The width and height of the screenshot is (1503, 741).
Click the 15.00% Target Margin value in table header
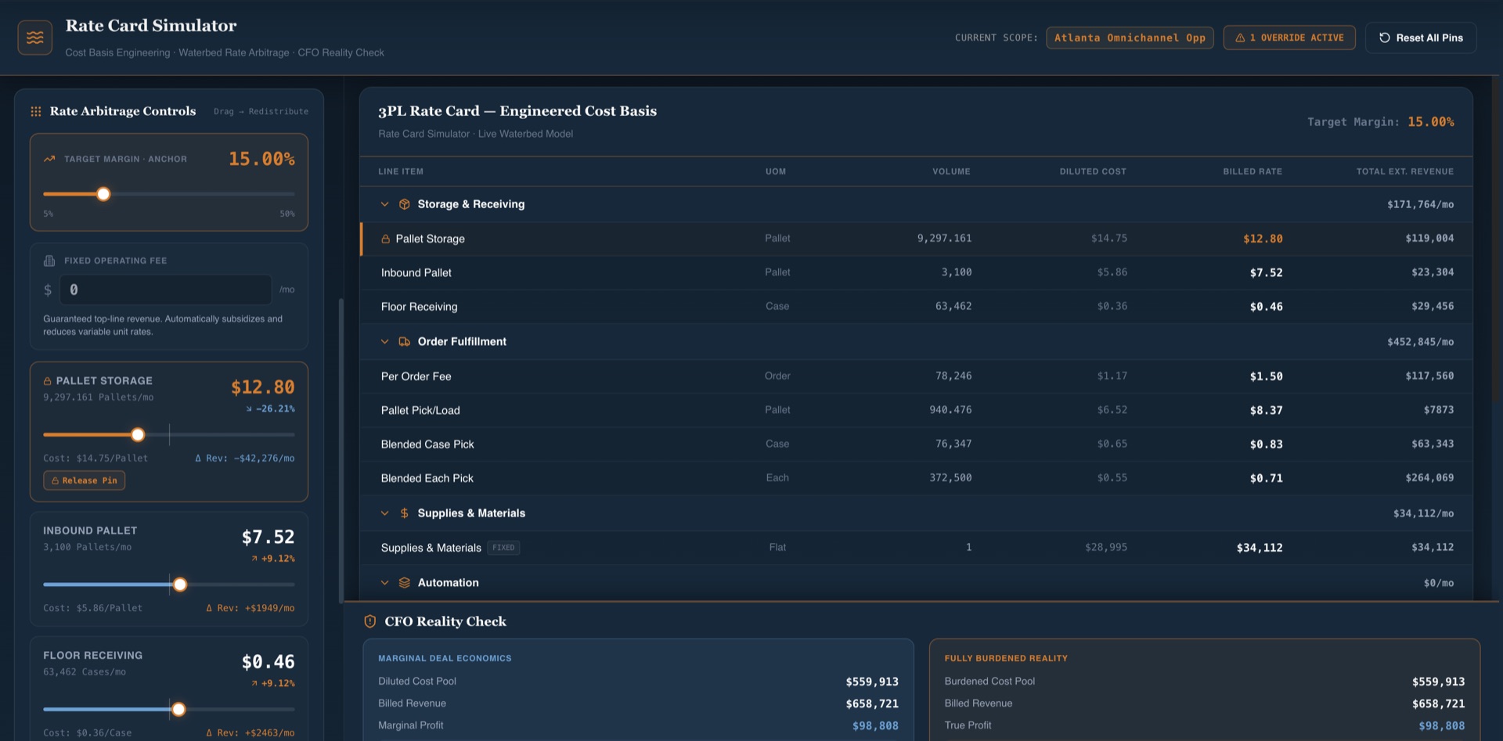click(x=1431, y=122)
